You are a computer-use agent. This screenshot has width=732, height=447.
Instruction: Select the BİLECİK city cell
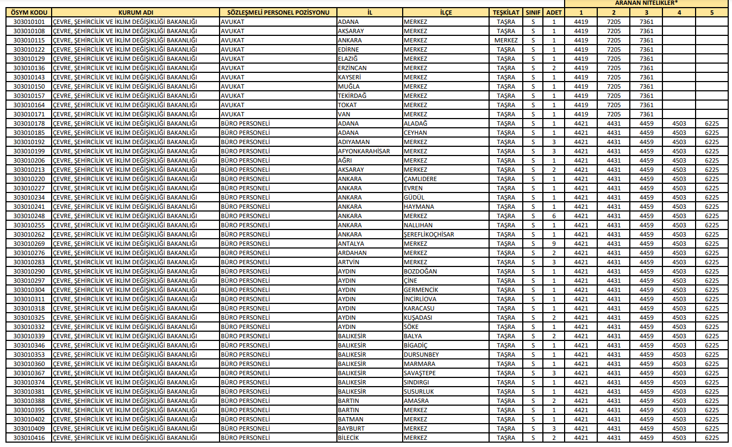tap(370, 438)
